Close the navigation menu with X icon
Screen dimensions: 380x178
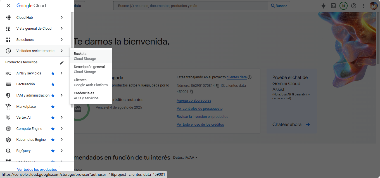pyautogui.click(x=8, y=6)
